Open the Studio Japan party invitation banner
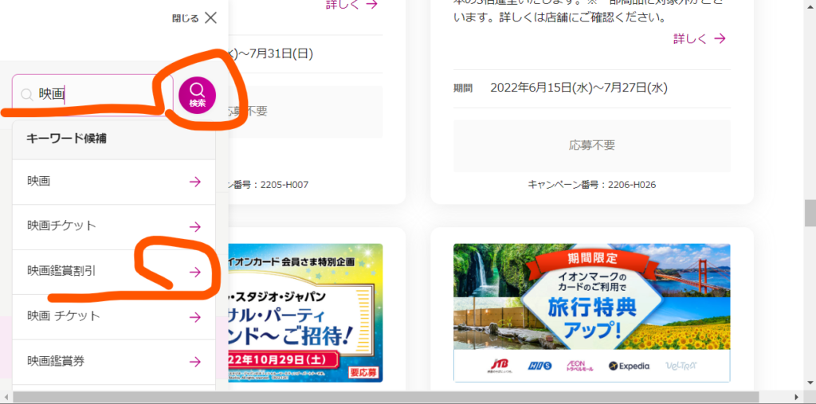816x404 pixels. [x=305, y=311]
